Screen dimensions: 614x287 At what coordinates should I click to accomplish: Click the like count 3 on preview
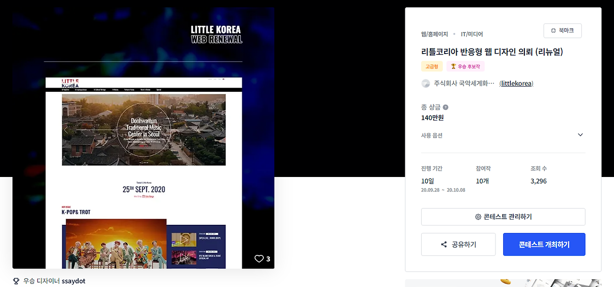tap(268, 259)
